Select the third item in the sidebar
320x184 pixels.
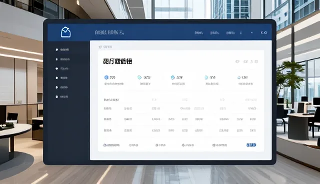(62, 68)
